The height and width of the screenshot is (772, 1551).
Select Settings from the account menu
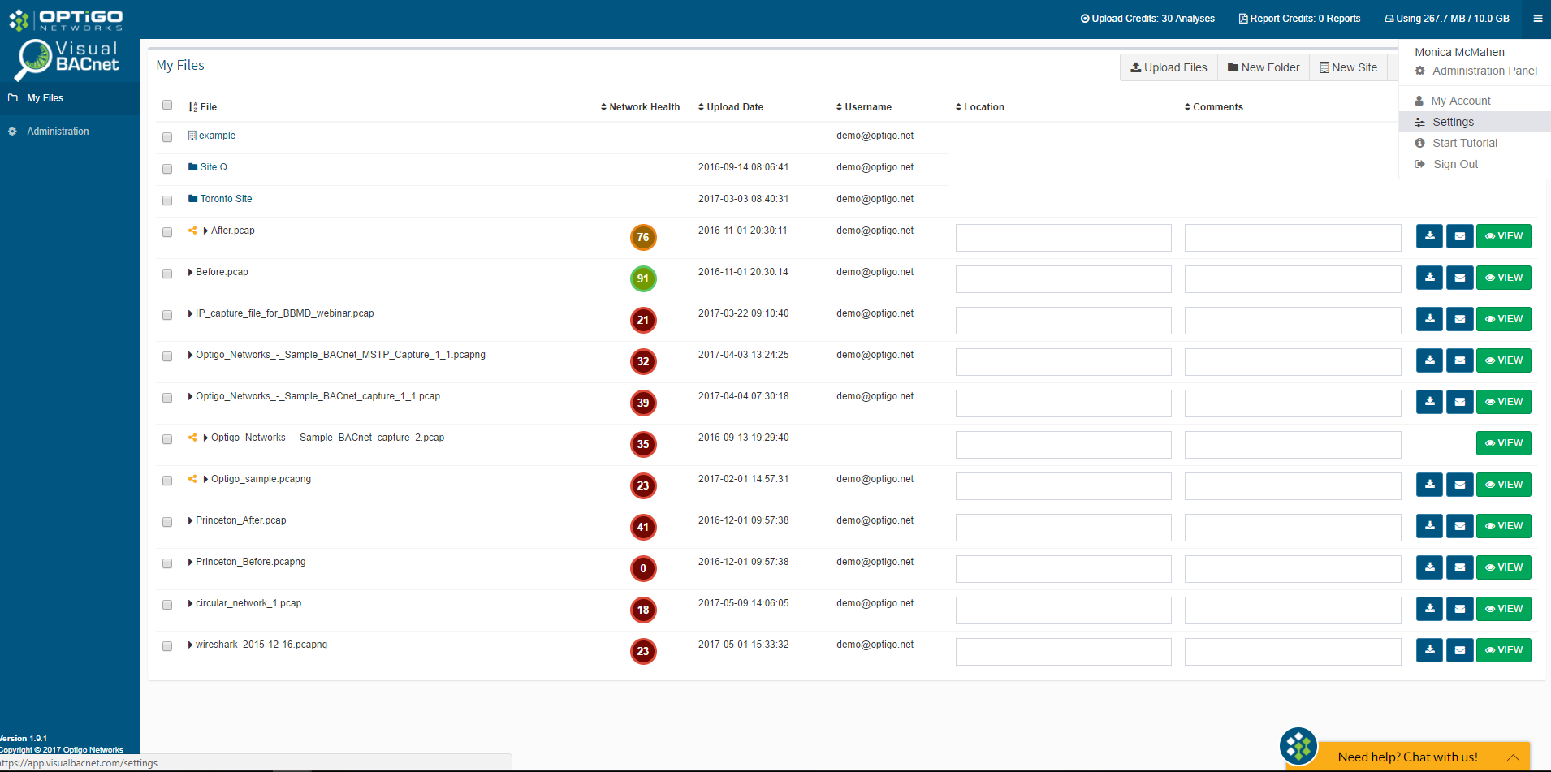click(x=1453, y=121)
